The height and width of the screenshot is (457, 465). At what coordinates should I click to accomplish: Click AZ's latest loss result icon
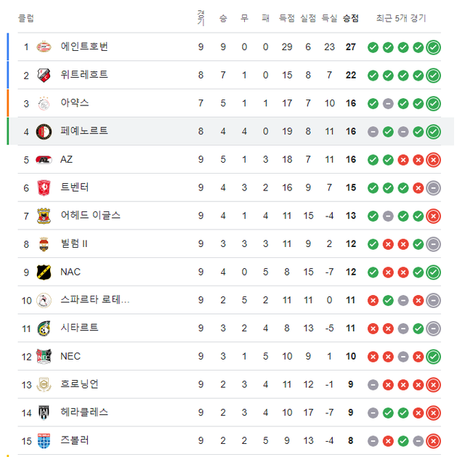coord(434,160)
